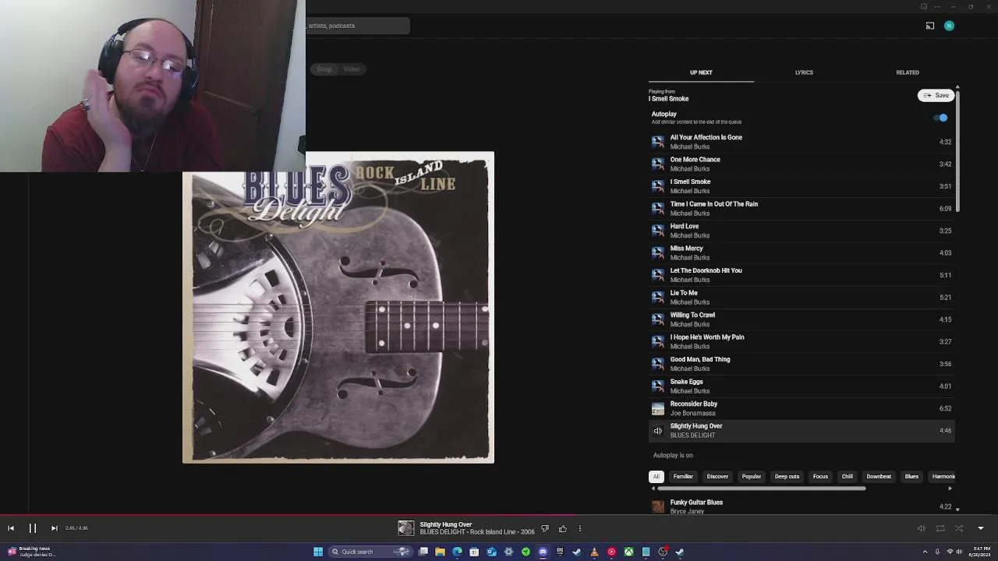The width and height of the screenshot is (998, 561).
Task: Play Lie To Me from the queue
Action: 802,297
